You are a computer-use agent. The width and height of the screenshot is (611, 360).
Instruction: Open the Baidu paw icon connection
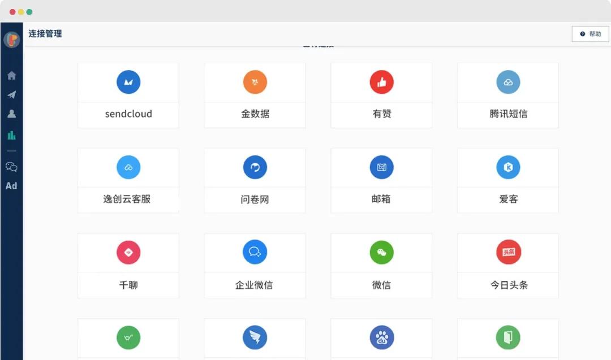381,337
